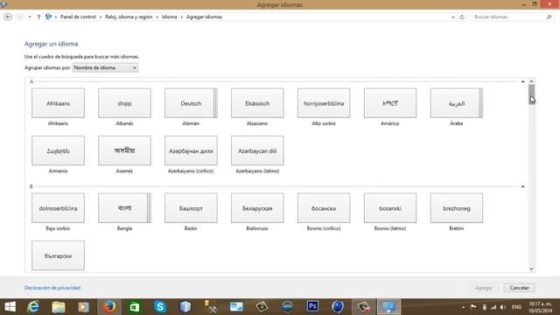Click the list scroll down arrow

pyautogui.click(x=531, y=269)
